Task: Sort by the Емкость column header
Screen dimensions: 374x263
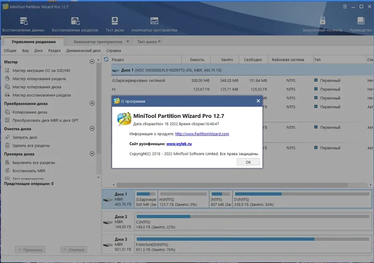Action: coord(197,60)
